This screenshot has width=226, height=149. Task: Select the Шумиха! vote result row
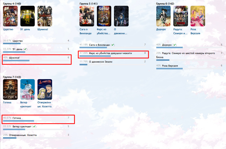36,59
